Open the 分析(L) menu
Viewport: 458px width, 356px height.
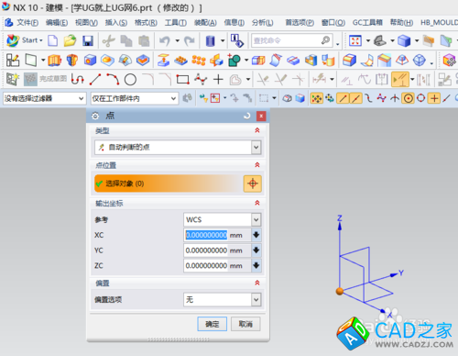[x=262, y=23]
